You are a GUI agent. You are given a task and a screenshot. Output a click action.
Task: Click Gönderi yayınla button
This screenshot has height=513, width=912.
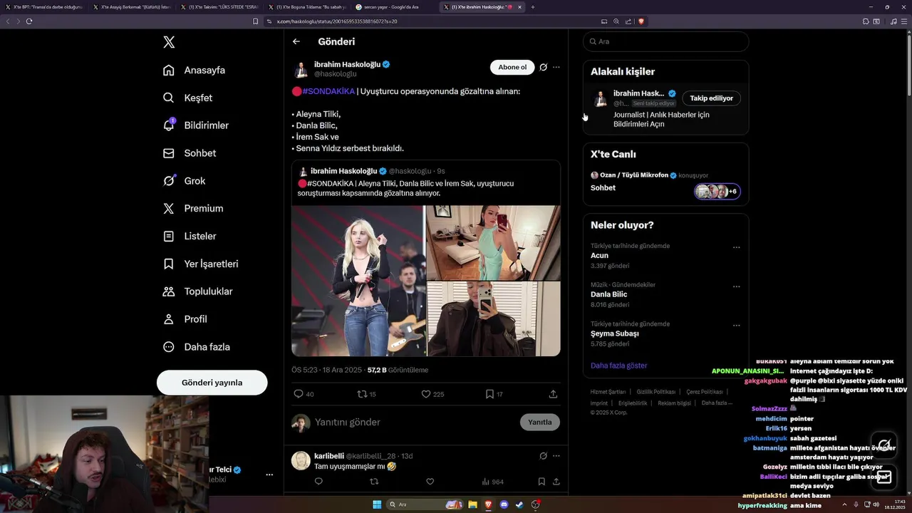pyautogui.click(x=212, y=383)
